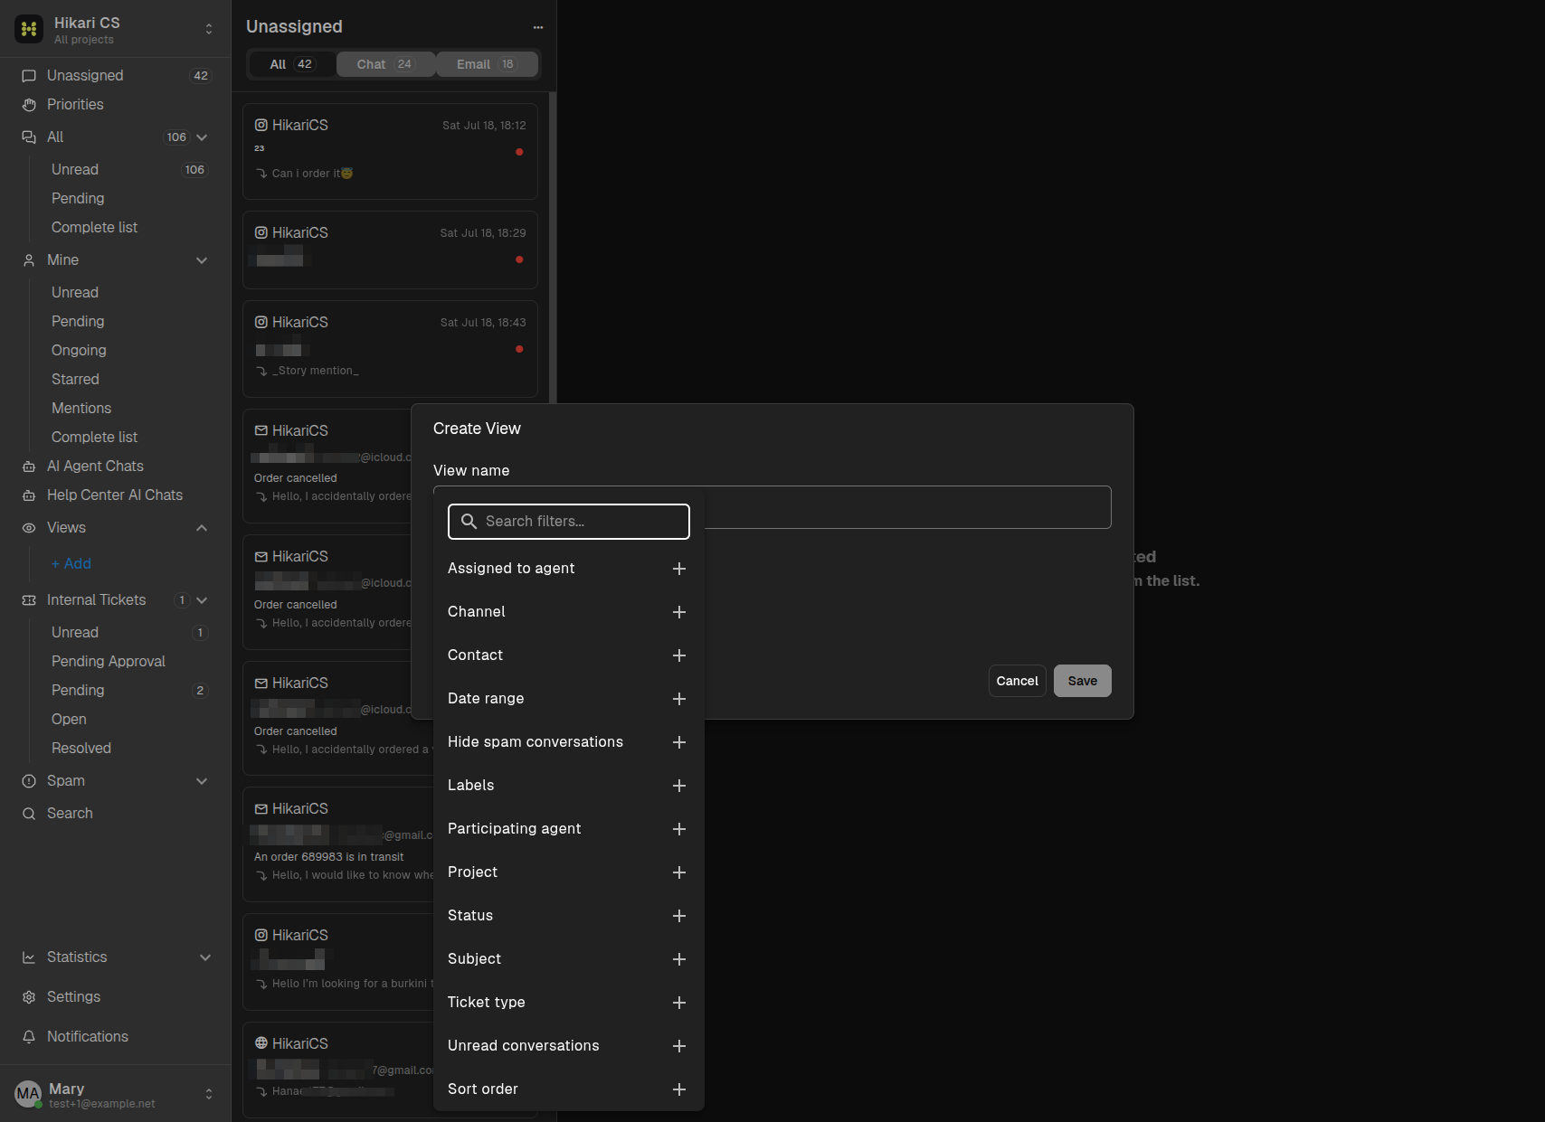
Task: Click the Save button
Action: [1083, 681]
